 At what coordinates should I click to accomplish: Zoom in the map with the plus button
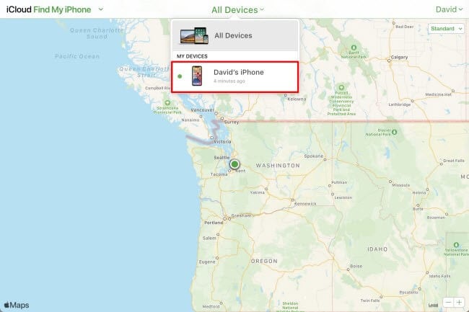click(x=459, y=302)
